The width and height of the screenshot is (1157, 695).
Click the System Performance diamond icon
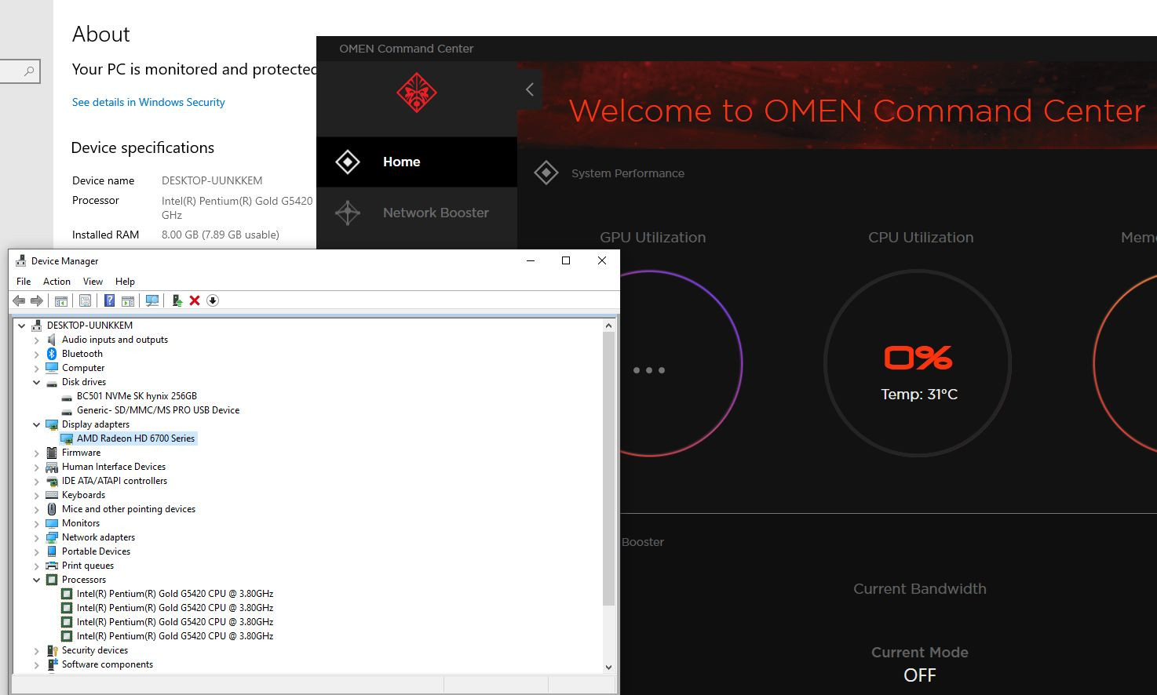(546, 173)
